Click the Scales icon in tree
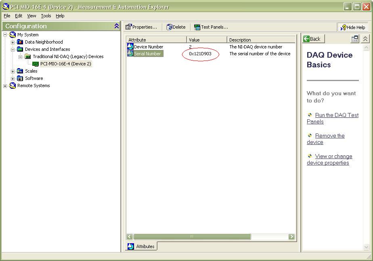The image size is (373, 261). coord(20,71)
